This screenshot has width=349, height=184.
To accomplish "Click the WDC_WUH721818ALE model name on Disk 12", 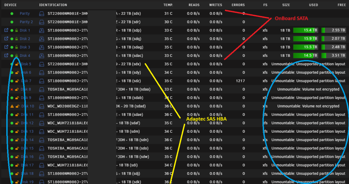I will [67, 123].
